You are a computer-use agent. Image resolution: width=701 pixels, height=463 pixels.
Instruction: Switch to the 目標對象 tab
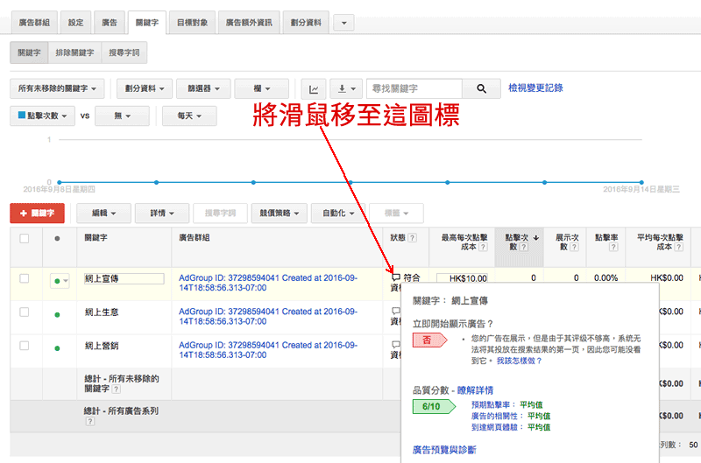(x=192, y=23)
